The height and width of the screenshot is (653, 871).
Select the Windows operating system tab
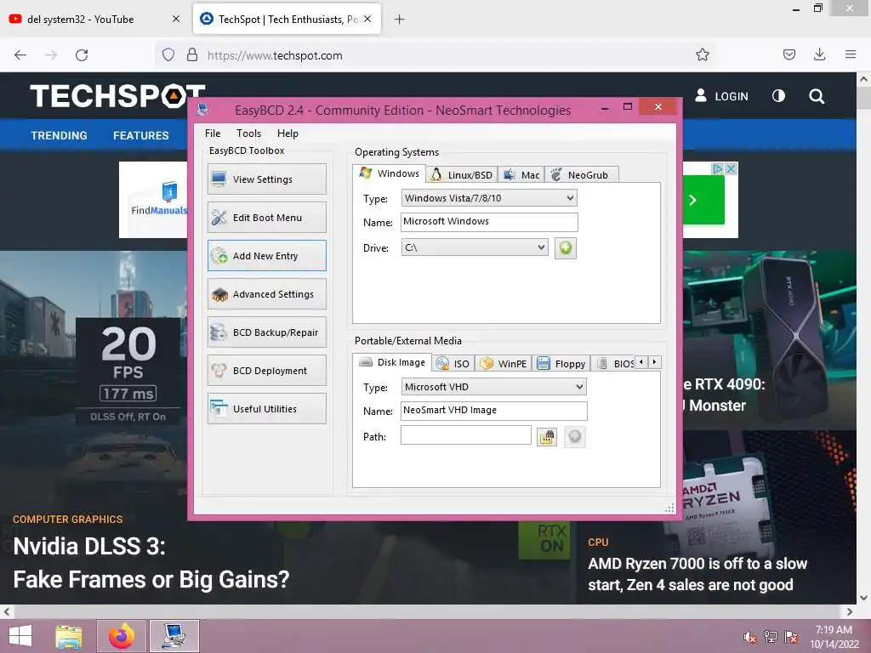[390, 173]
